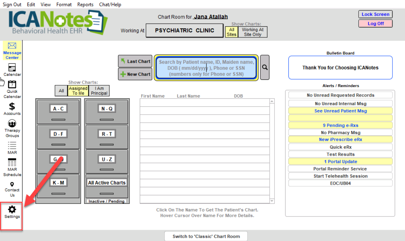Open the Sign Out menu
This screenshot has height=241, width=405.
pyautogui.click(x=12, y=5)
